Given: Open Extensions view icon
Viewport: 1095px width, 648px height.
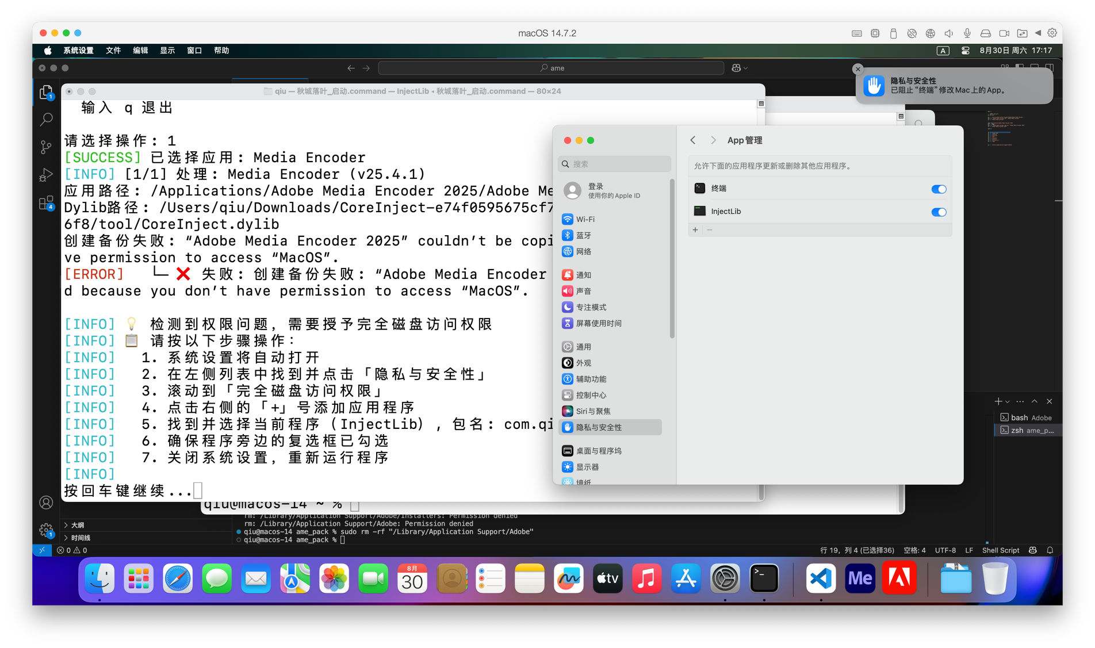Looking at the screenshot, I should pos(46,203).
